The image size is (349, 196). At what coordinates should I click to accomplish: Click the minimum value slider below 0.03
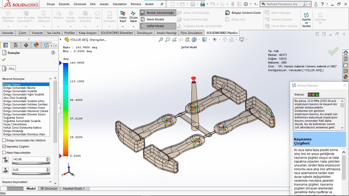coord(31,174)
